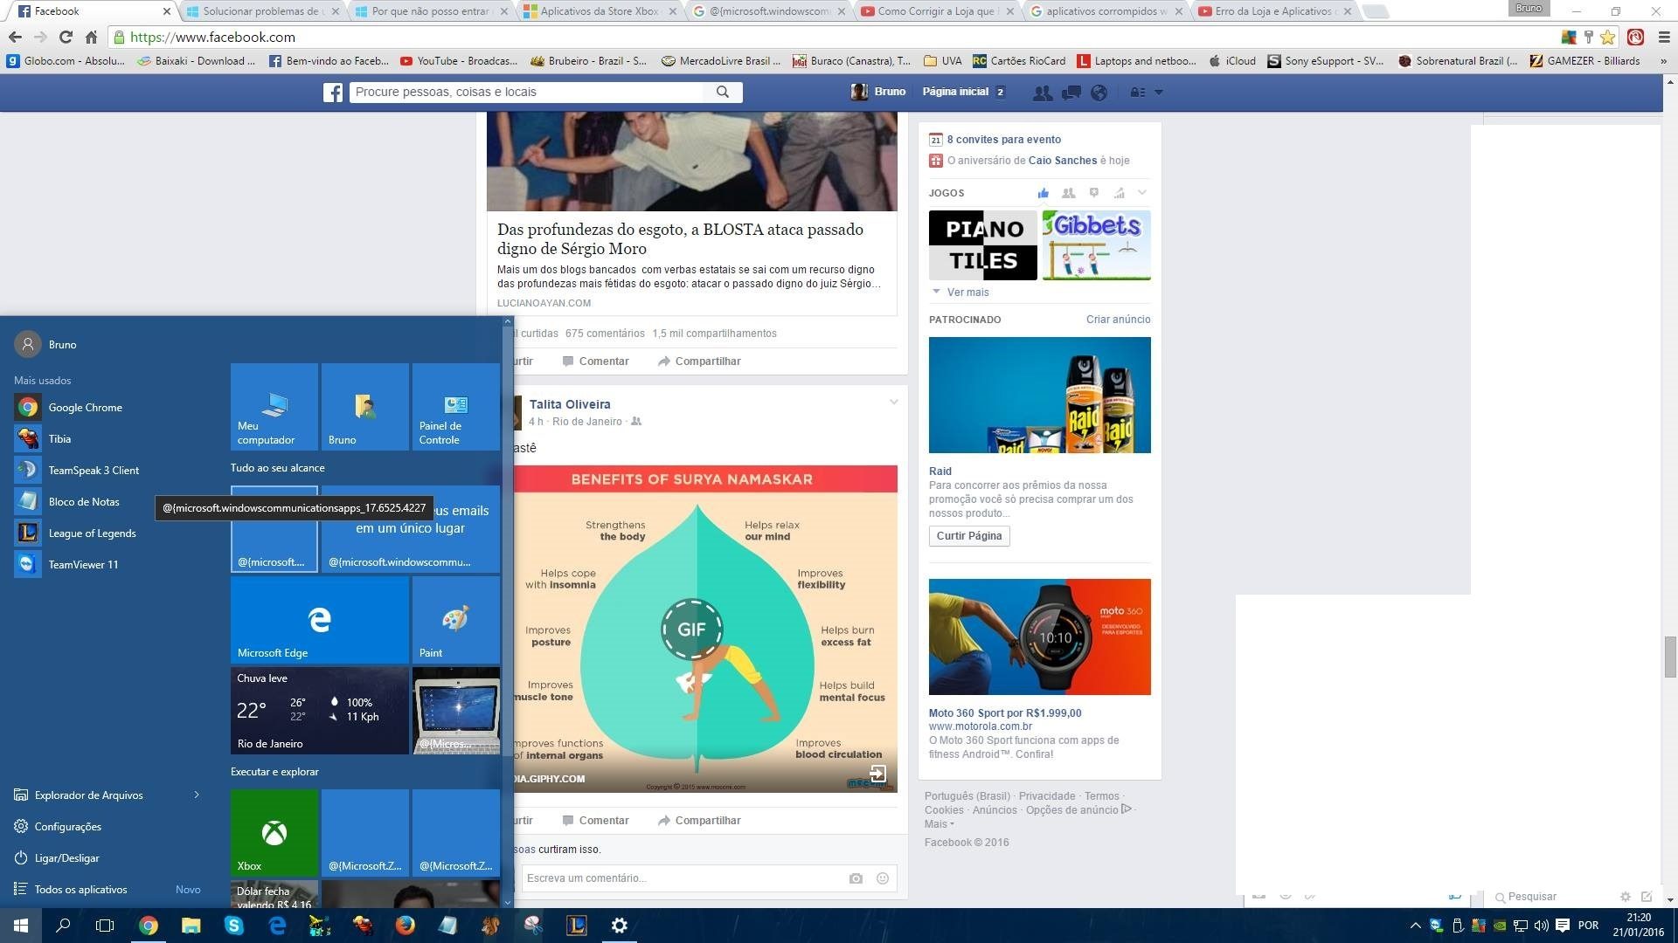This screenshot has height=943, width=1678.
Task: Click the Criar anúncio link
Action: pos(1118,320)
